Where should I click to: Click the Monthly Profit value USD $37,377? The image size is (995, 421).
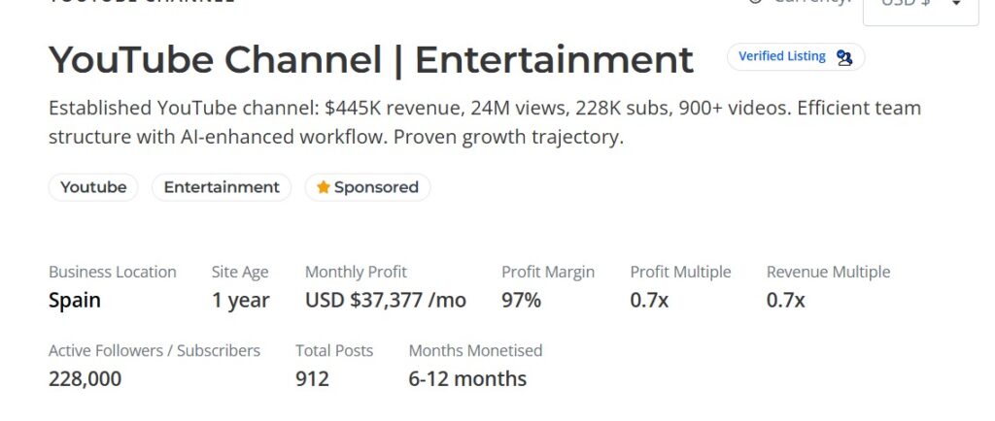(x=386, y=301)
